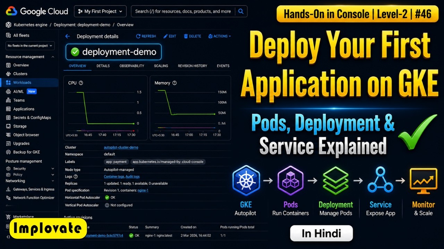Click the All fleets icon

pos(8,35)
